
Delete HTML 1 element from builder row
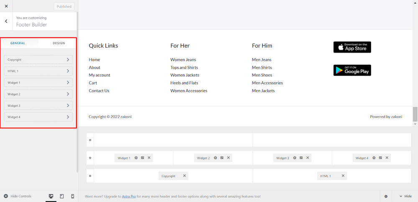coord(343,176)
